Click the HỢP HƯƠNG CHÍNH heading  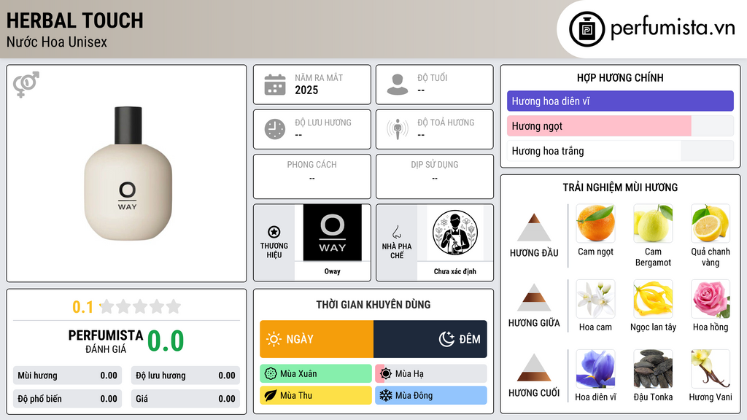[x=620, y=77]
